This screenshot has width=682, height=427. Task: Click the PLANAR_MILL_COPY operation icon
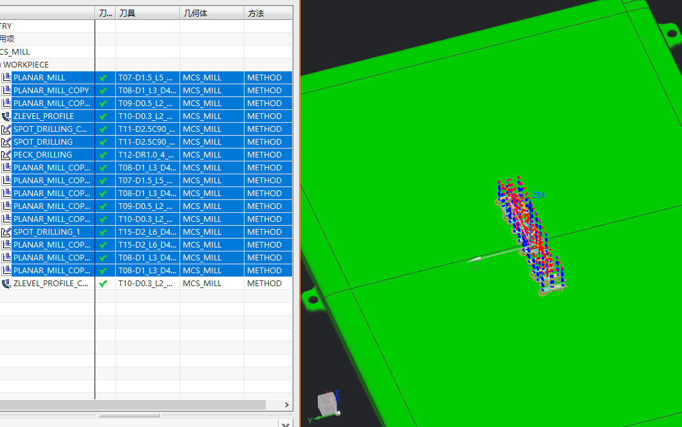6,91
